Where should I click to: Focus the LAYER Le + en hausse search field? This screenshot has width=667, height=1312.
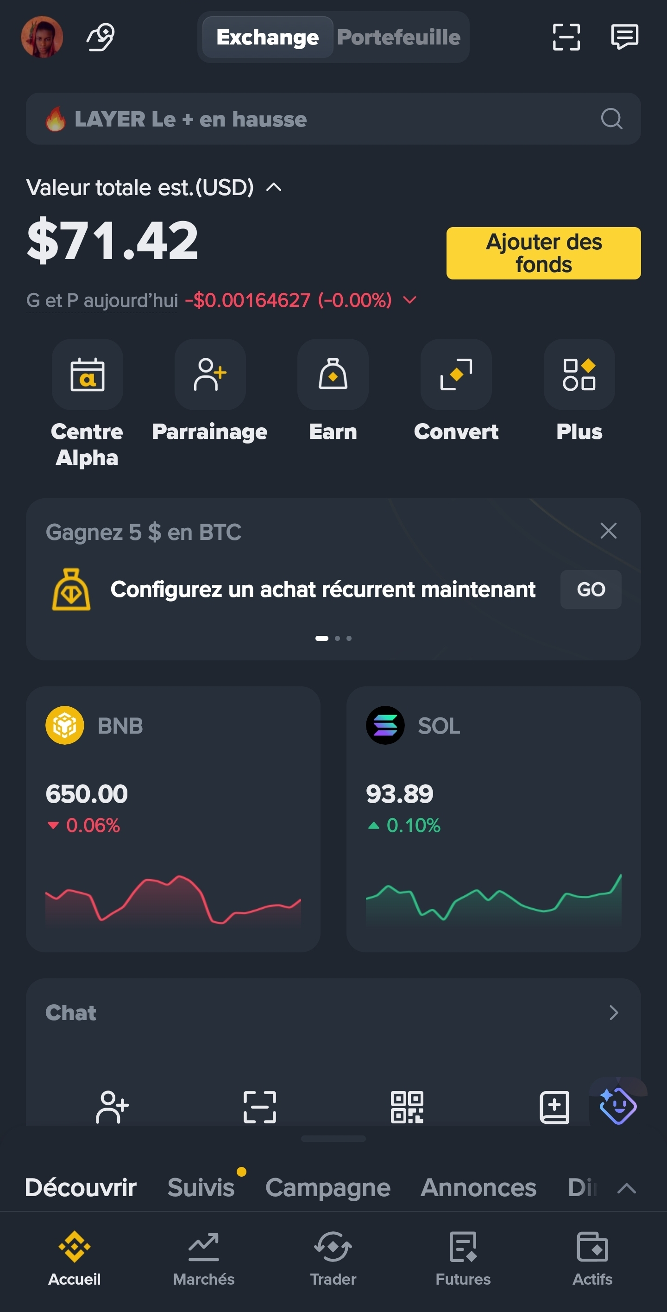333,119
